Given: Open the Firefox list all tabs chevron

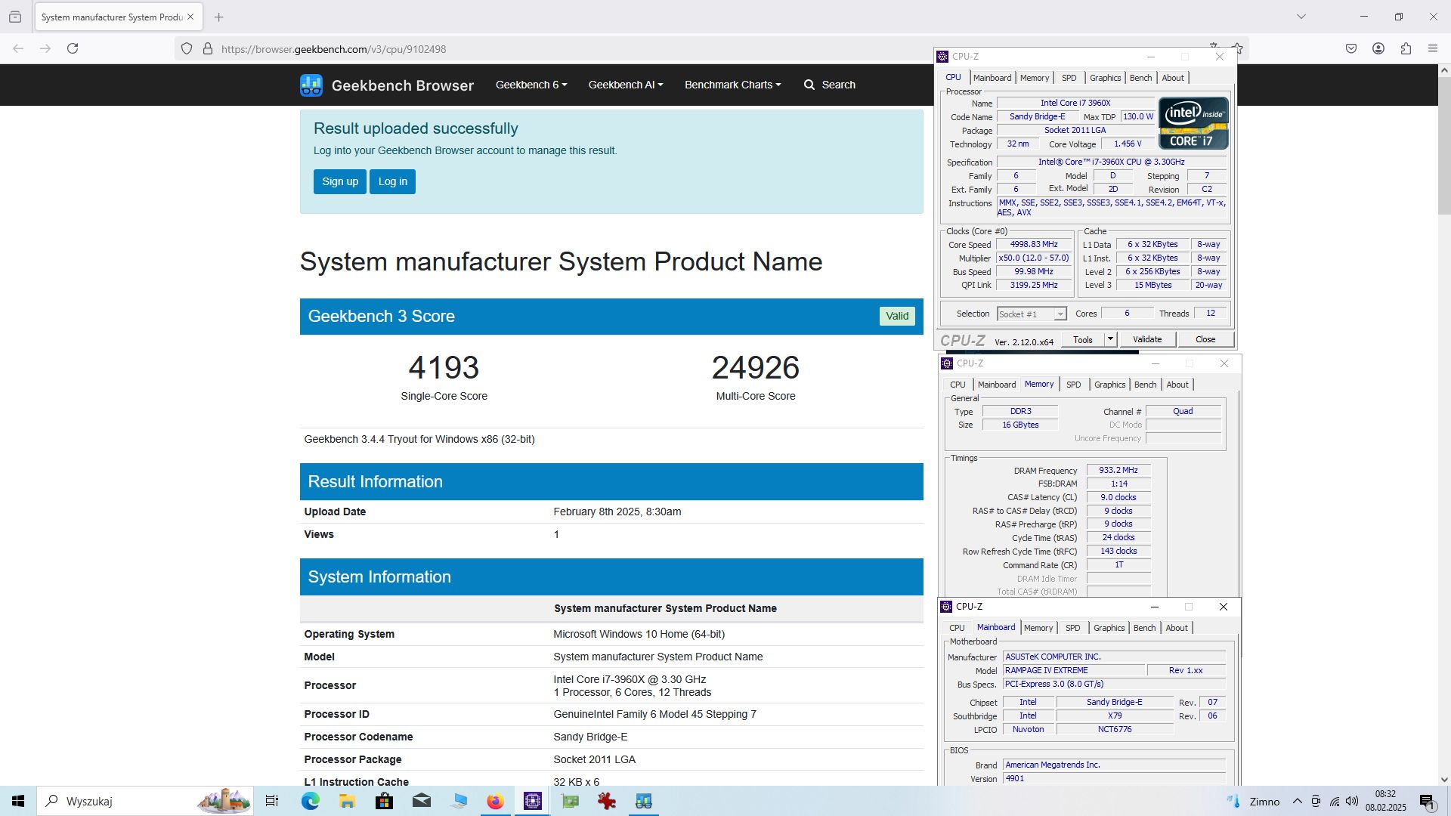Looking at the screenshot, I should pyautogui.click(x=1301, y=17).
